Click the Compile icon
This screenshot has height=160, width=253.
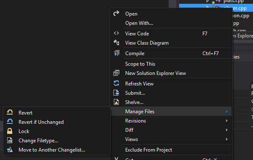(x=116, y=53)
